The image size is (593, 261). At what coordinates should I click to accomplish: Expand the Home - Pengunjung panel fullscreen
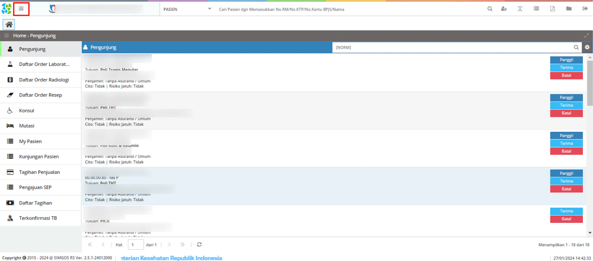coord(586,36)
